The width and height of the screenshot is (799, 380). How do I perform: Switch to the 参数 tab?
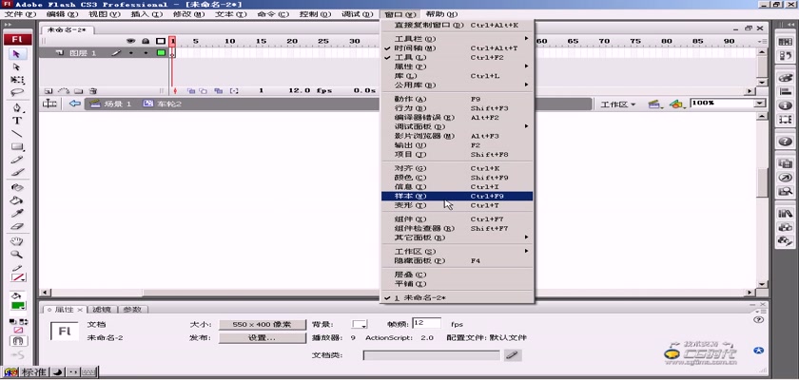coord(133,310)
